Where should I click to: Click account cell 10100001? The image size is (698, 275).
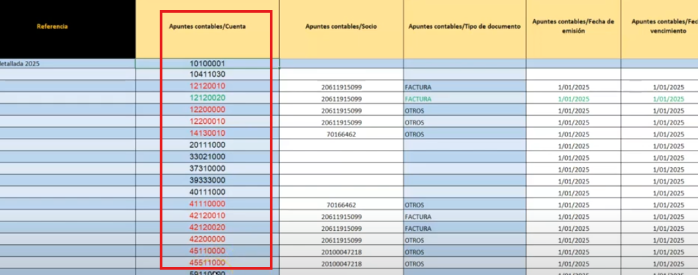tap(207, 64)
